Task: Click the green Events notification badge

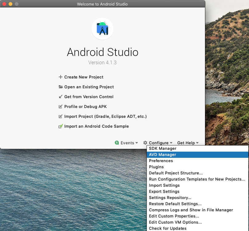Action: tap(117, 143)
